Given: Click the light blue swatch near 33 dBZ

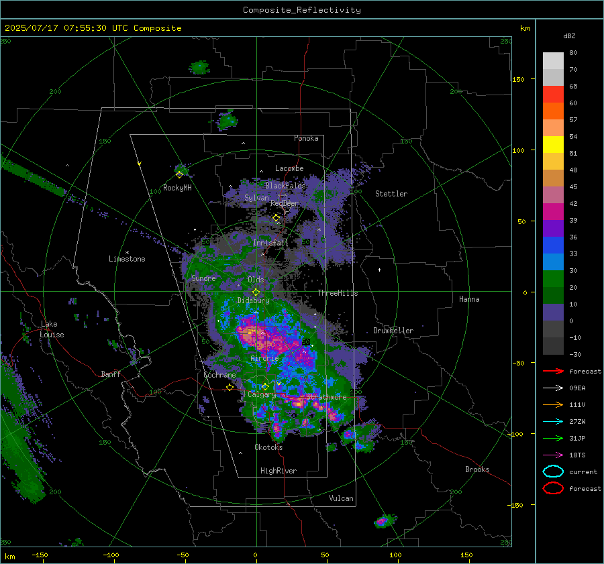Looking at the screenshot, I should pos(553,262).
